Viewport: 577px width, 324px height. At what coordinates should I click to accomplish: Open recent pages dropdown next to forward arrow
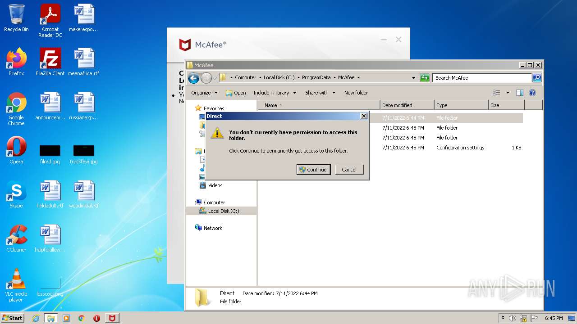click(215, 78)
